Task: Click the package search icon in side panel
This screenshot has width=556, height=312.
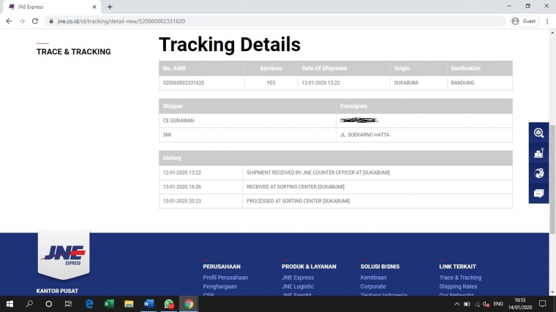Action: click(x=539, y=133)
